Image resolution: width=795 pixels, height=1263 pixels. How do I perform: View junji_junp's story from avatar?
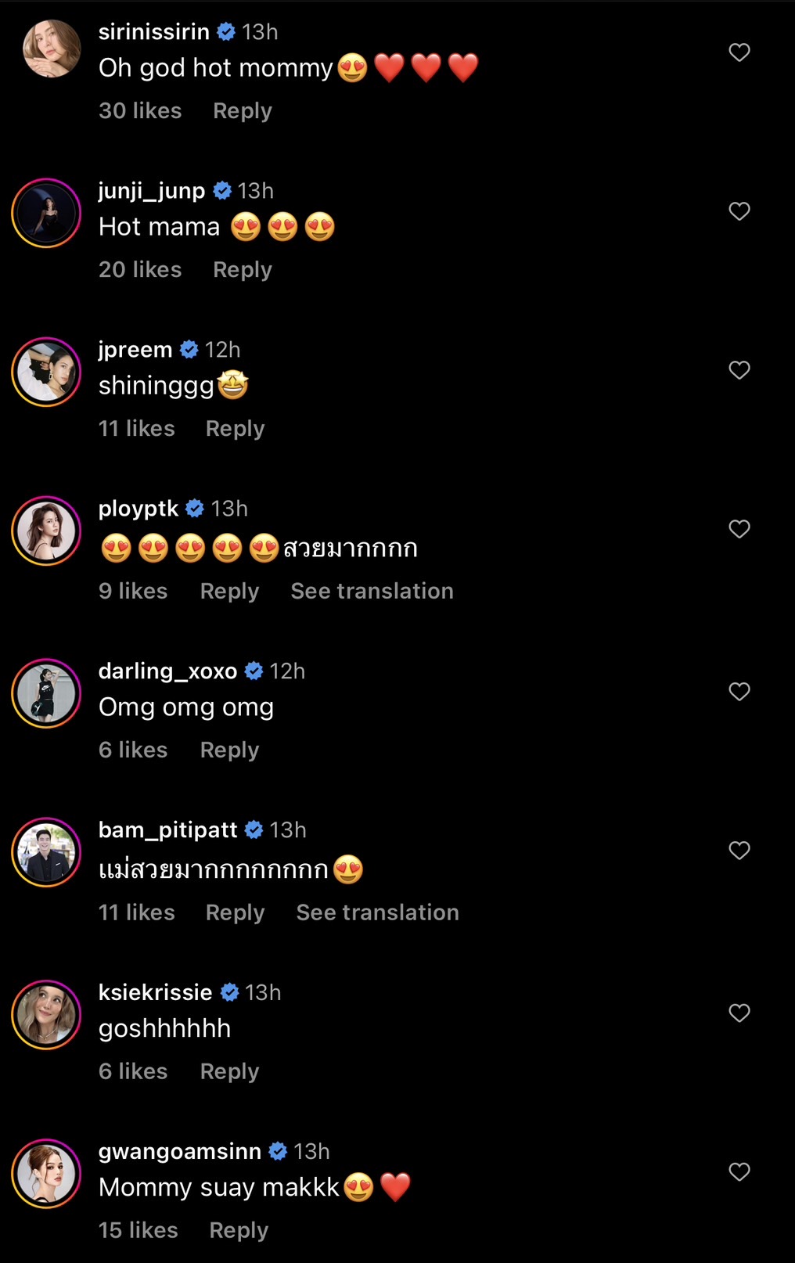pos(46,213)
